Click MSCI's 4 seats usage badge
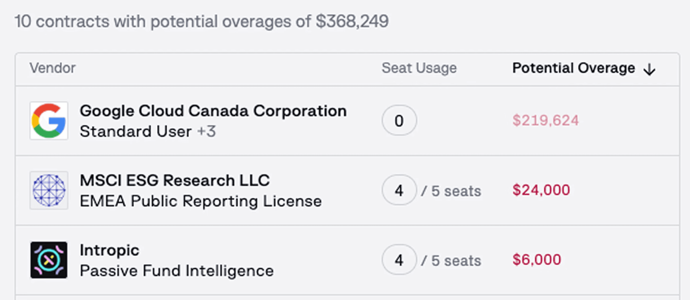The height and width of the screenshot is (300, 690). (x=399, y=190)
